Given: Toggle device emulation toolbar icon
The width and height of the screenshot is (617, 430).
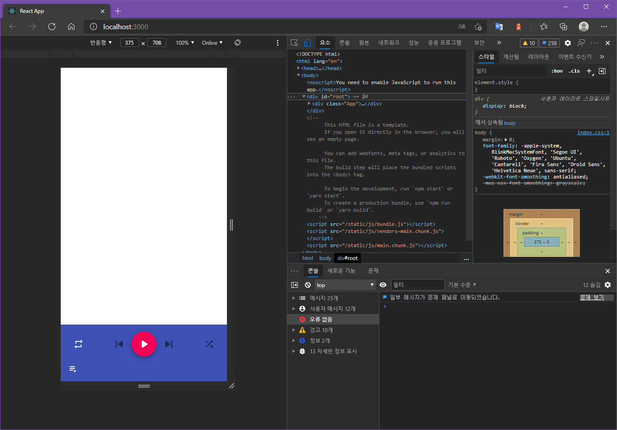Looking at the screenshot, I should tap(307, 43).
